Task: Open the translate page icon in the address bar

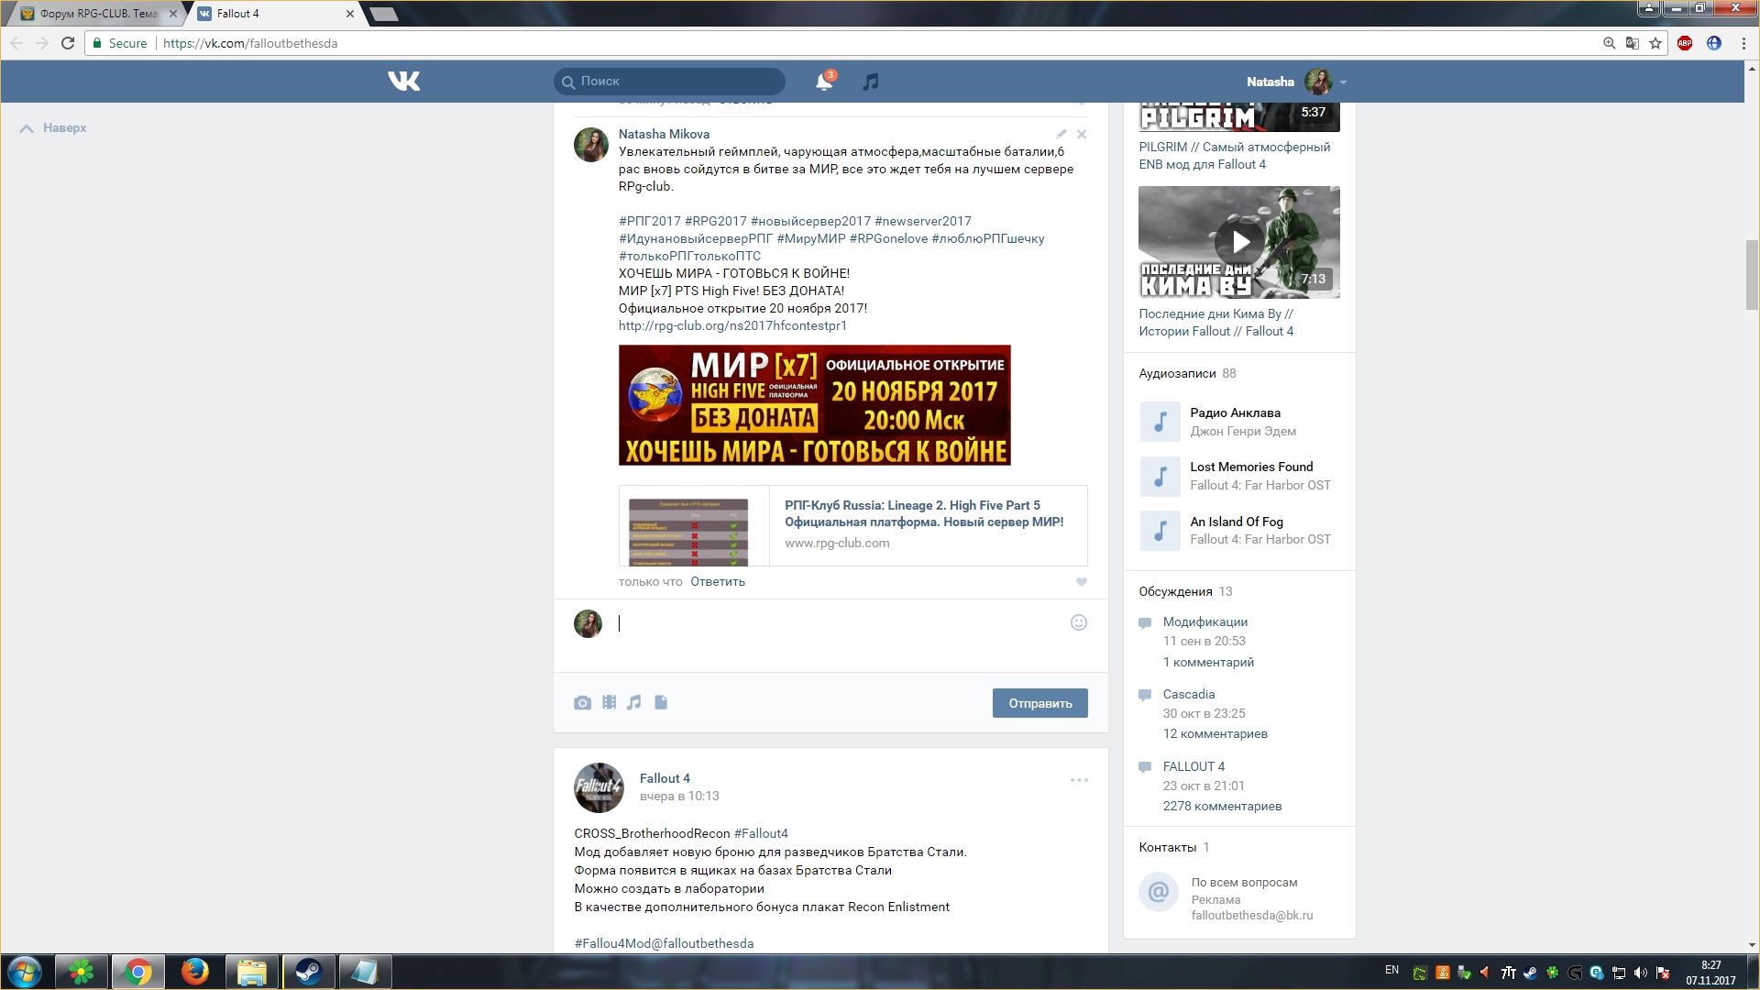Action: [1632, 43]
